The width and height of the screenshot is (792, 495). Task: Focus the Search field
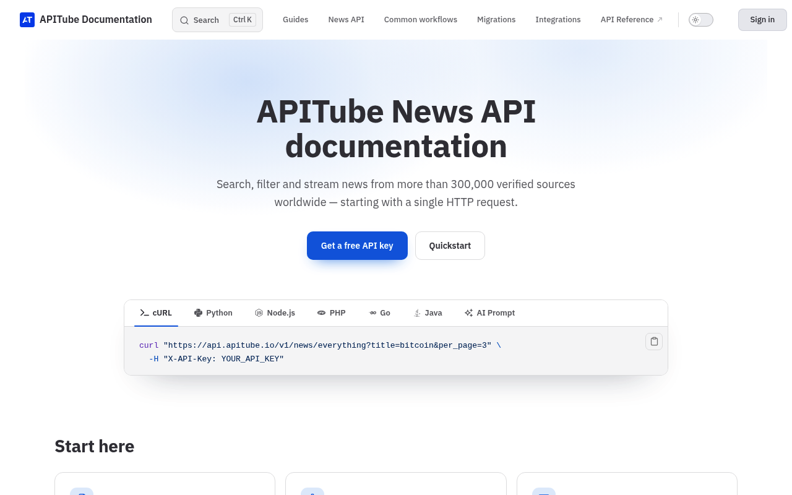click(x=217, y=20)
